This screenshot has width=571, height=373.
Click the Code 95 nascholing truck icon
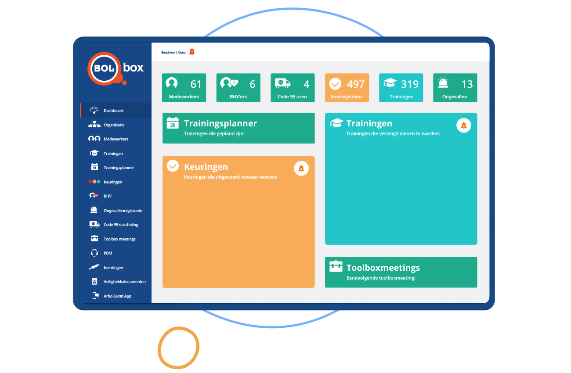94,224
